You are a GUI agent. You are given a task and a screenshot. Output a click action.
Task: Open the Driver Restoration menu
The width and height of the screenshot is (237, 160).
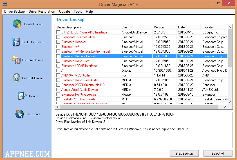[x=42, y=12]
